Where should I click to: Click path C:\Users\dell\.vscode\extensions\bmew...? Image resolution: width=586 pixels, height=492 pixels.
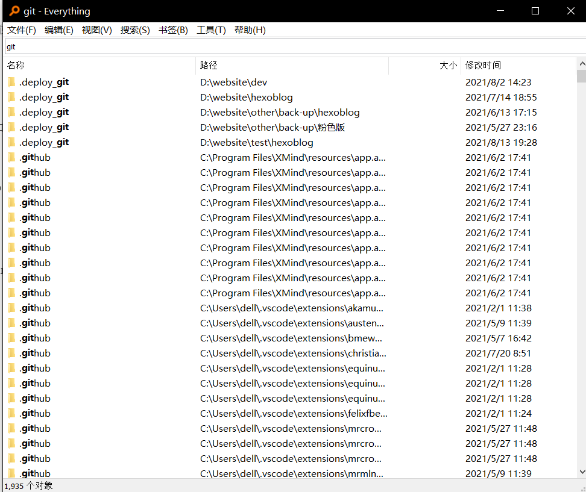(291, 338)
